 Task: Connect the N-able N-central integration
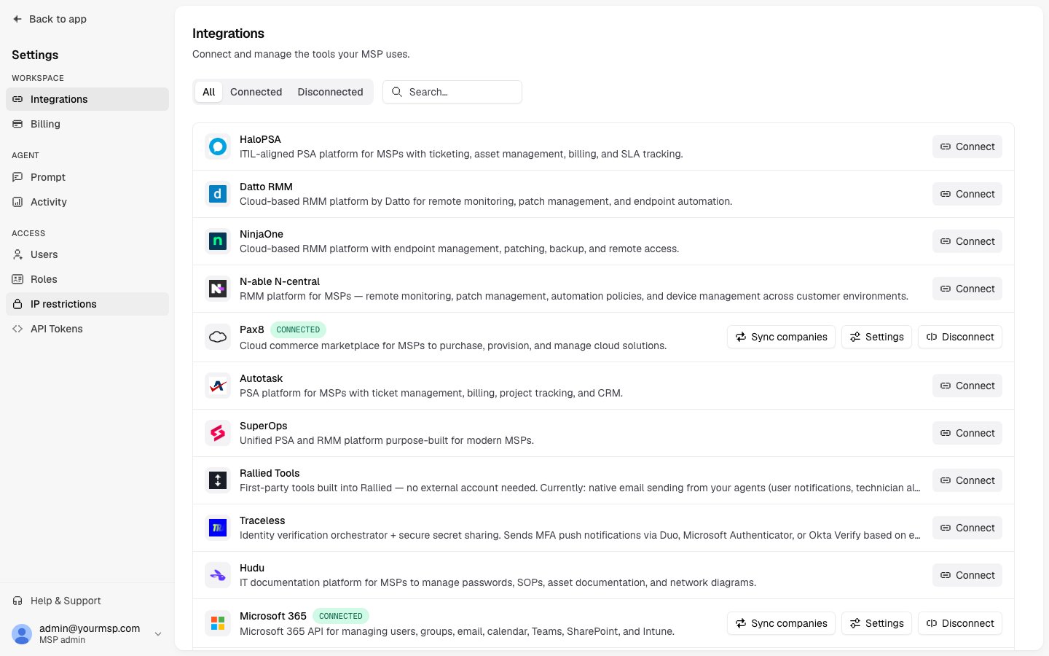(967, 289)
